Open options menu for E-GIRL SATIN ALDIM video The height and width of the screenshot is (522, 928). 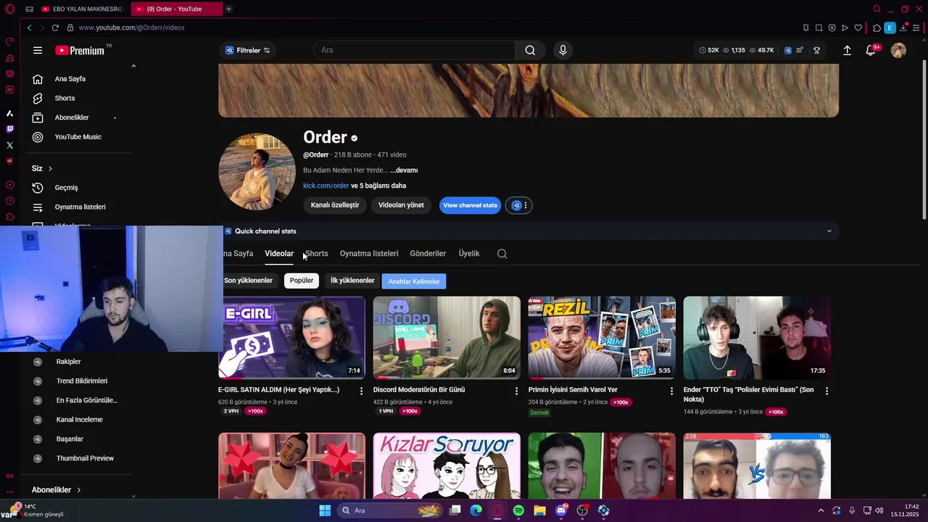[x=361, y=391]
